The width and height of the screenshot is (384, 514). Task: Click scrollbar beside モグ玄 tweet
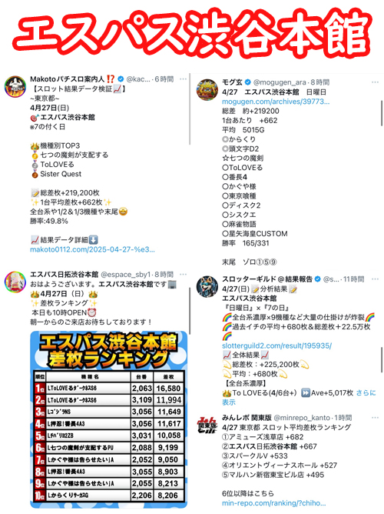pyautogui.click(x=382, y=113)
